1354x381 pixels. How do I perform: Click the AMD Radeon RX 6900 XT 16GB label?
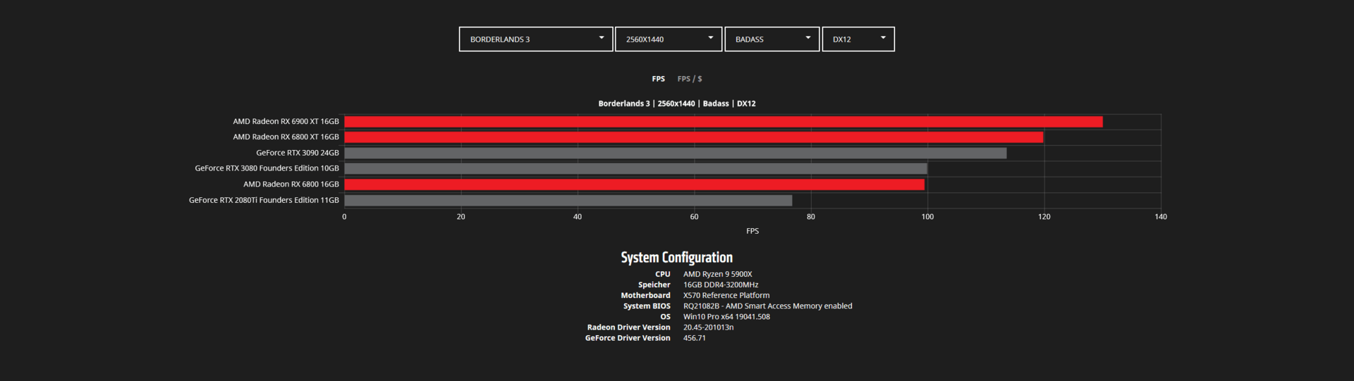(x=286, y=122)
